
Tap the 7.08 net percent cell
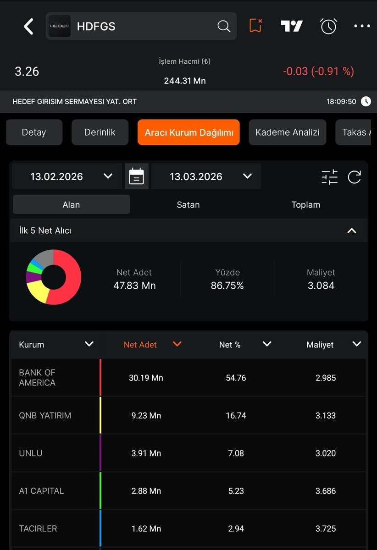click(x=236, y=453)
